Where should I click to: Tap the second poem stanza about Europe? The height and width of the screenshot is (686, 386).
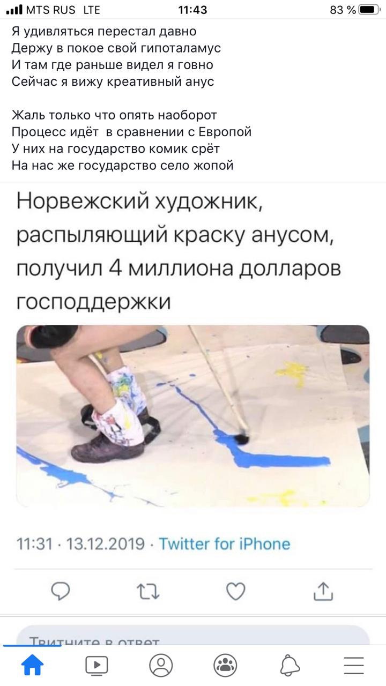click(131, 140)
